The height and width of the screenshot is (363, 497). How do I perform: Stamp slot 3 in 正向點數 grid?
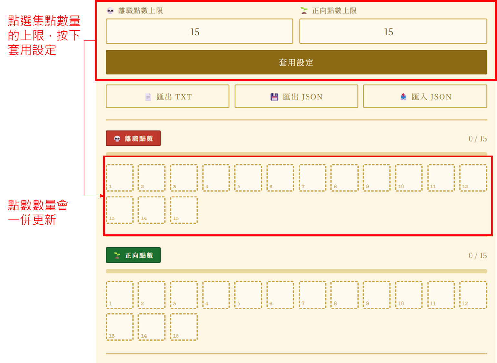tap(184, 295)
